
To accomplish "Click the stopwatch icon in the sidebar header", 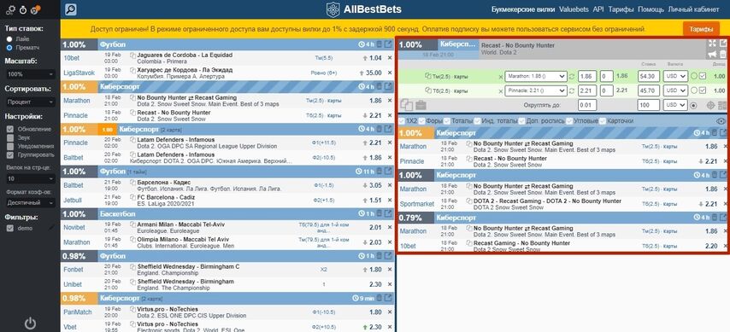I will coord(23,9).
